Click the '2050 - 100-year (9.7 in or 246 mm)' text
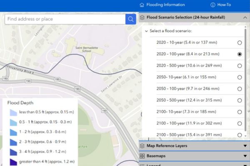Image resolution: width=250 pixels, height=166 pixels. (188, 88)
